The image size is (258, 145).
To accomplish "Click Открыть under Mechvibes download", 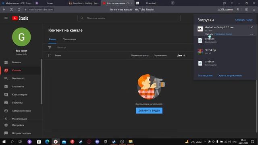I will coord(209,34).
